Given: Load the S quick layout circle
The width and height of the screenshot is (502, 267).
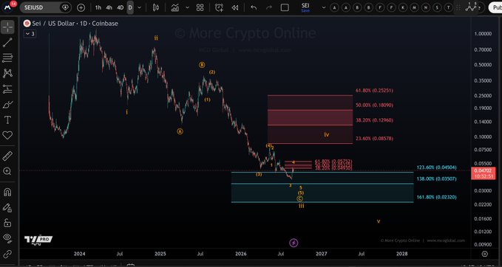Looking at the screenshot, I should coord(437,7).
